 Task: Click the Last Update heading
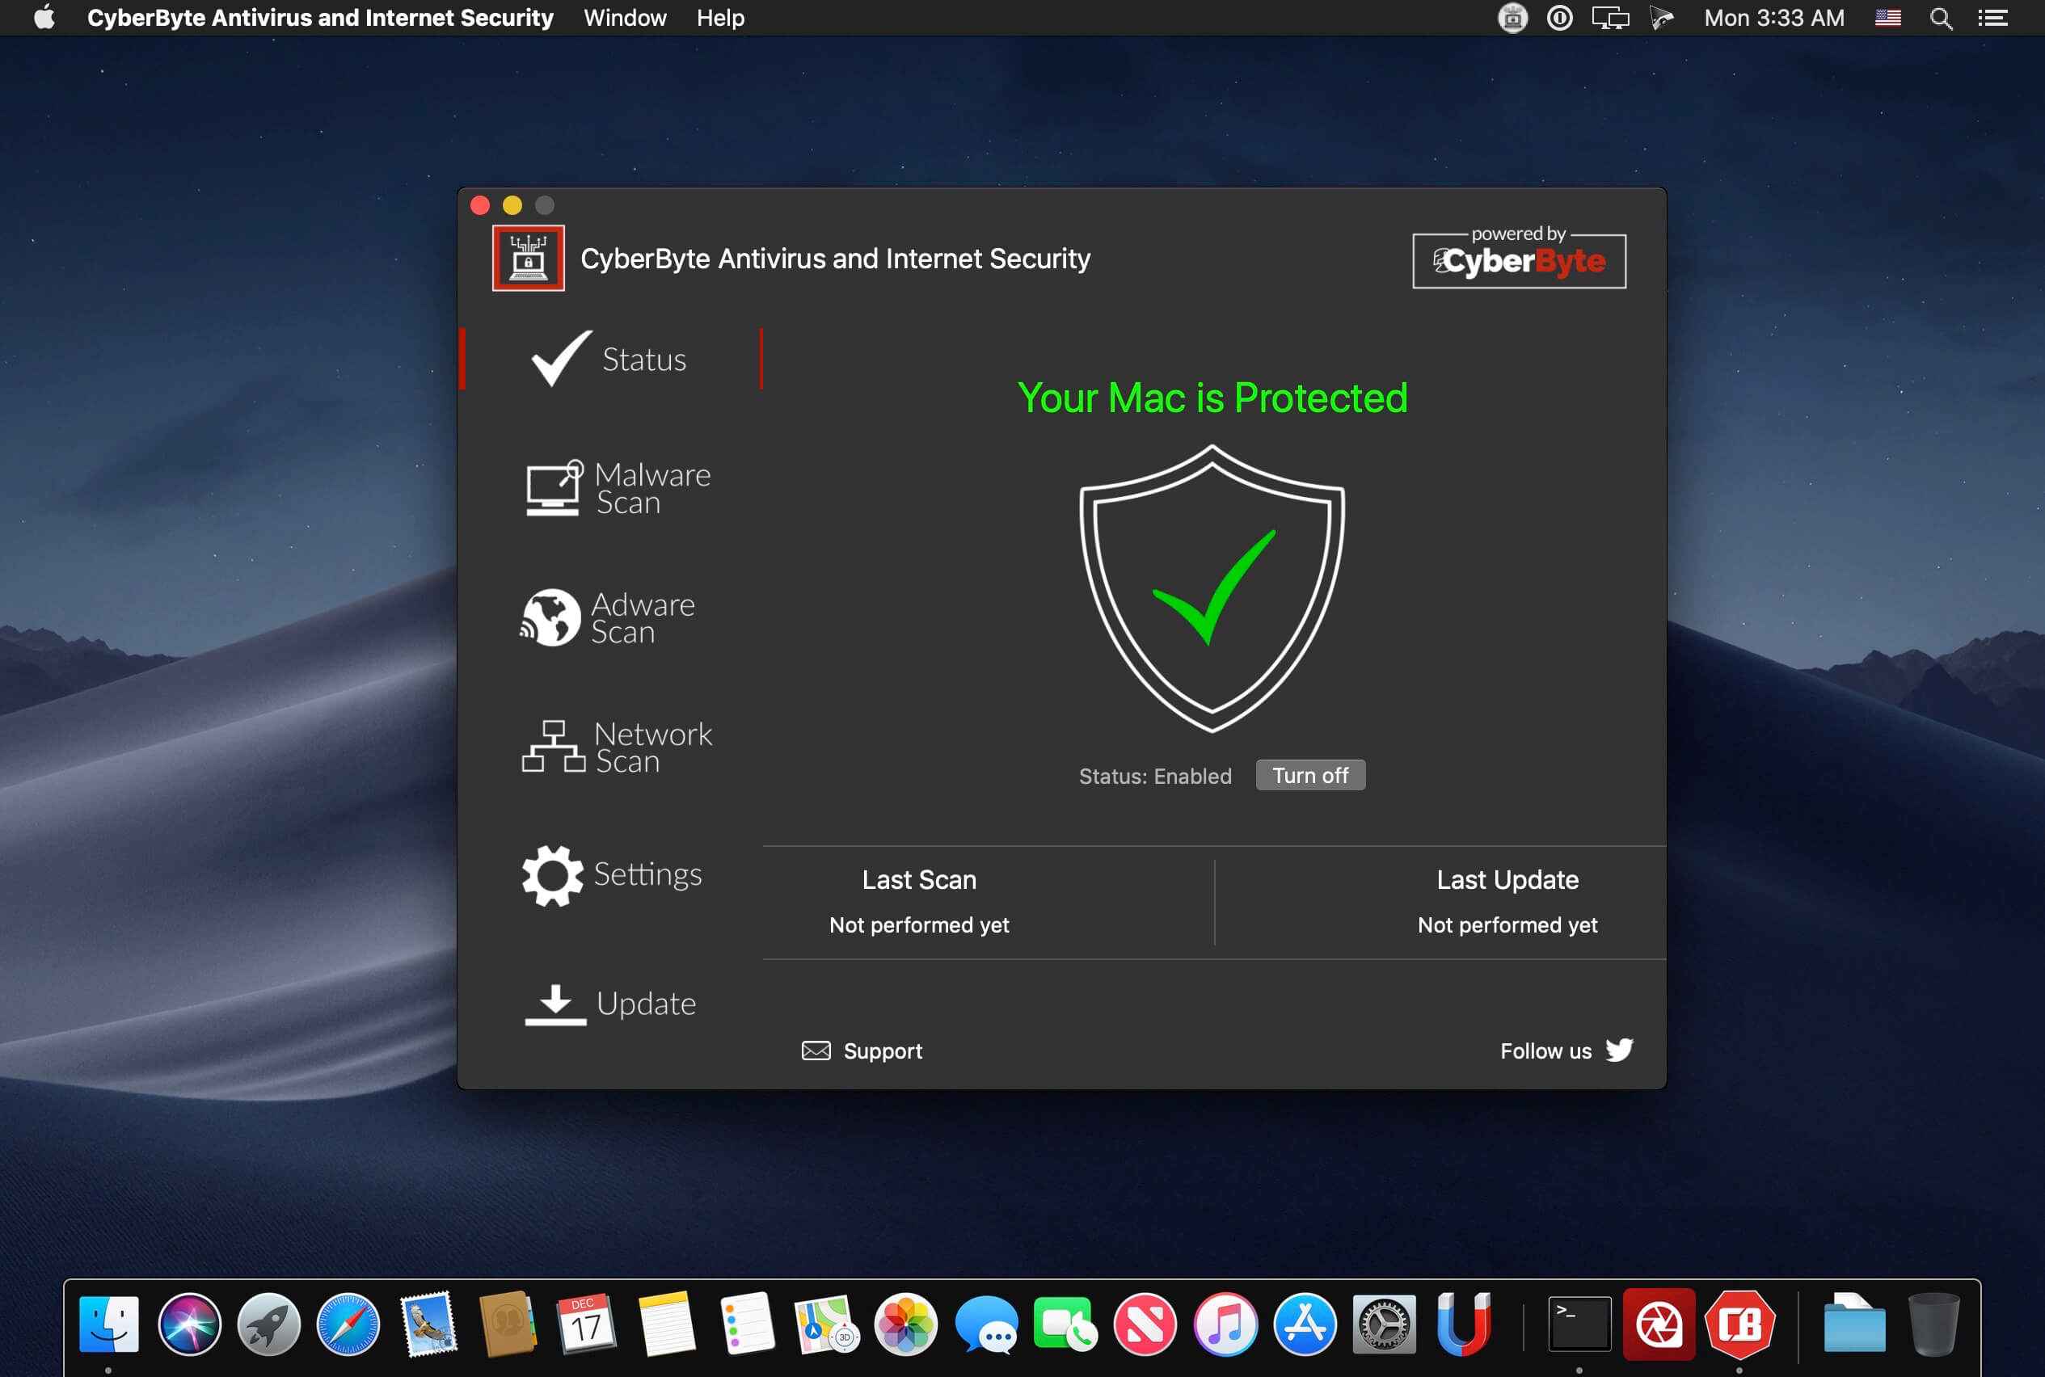1507,880
